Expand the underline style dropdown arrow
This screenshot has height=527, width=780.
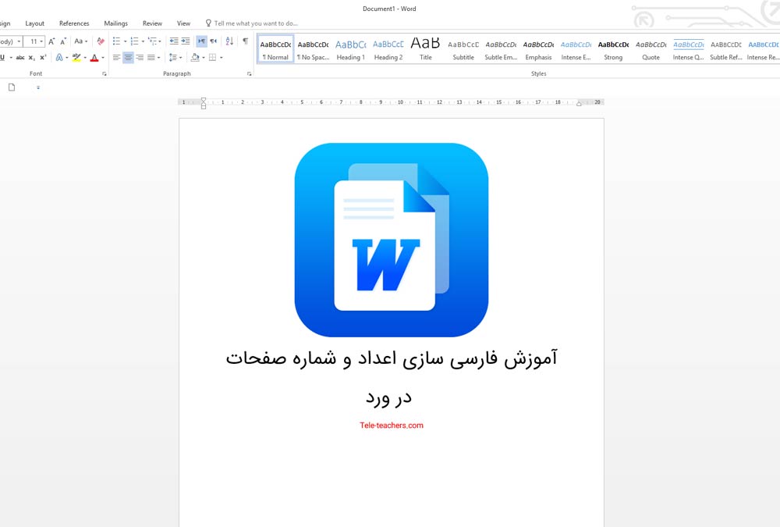point(11,58)
